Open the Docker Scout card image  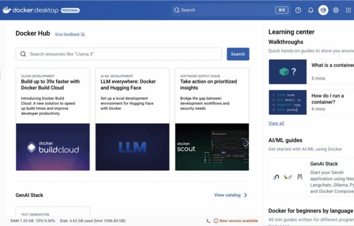coord(212,147)
